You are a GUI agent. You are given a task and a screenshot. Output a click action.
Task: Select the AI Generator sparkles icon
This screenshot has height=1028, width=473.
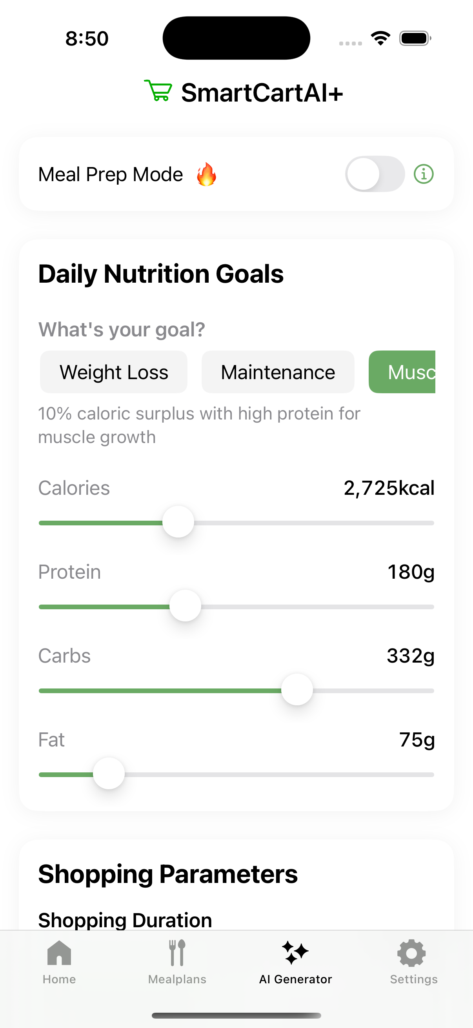tap(295, 953)
